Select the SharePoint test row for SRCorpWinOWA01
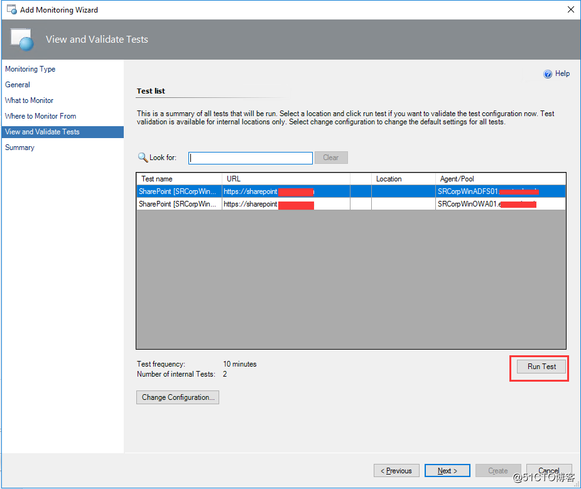 (351, 204)
